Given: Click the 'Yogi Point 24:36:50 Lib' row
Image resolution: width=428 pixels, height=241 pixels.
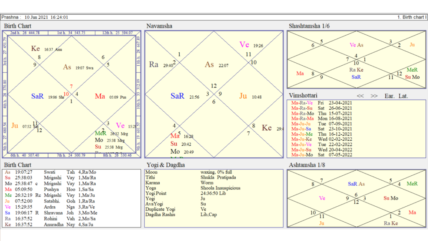Looking at the screenshot, I should tap(185, 193).
